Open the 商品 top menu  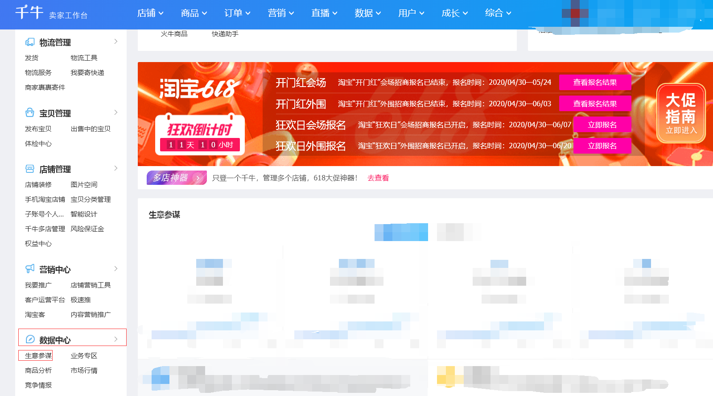(194, 13)
